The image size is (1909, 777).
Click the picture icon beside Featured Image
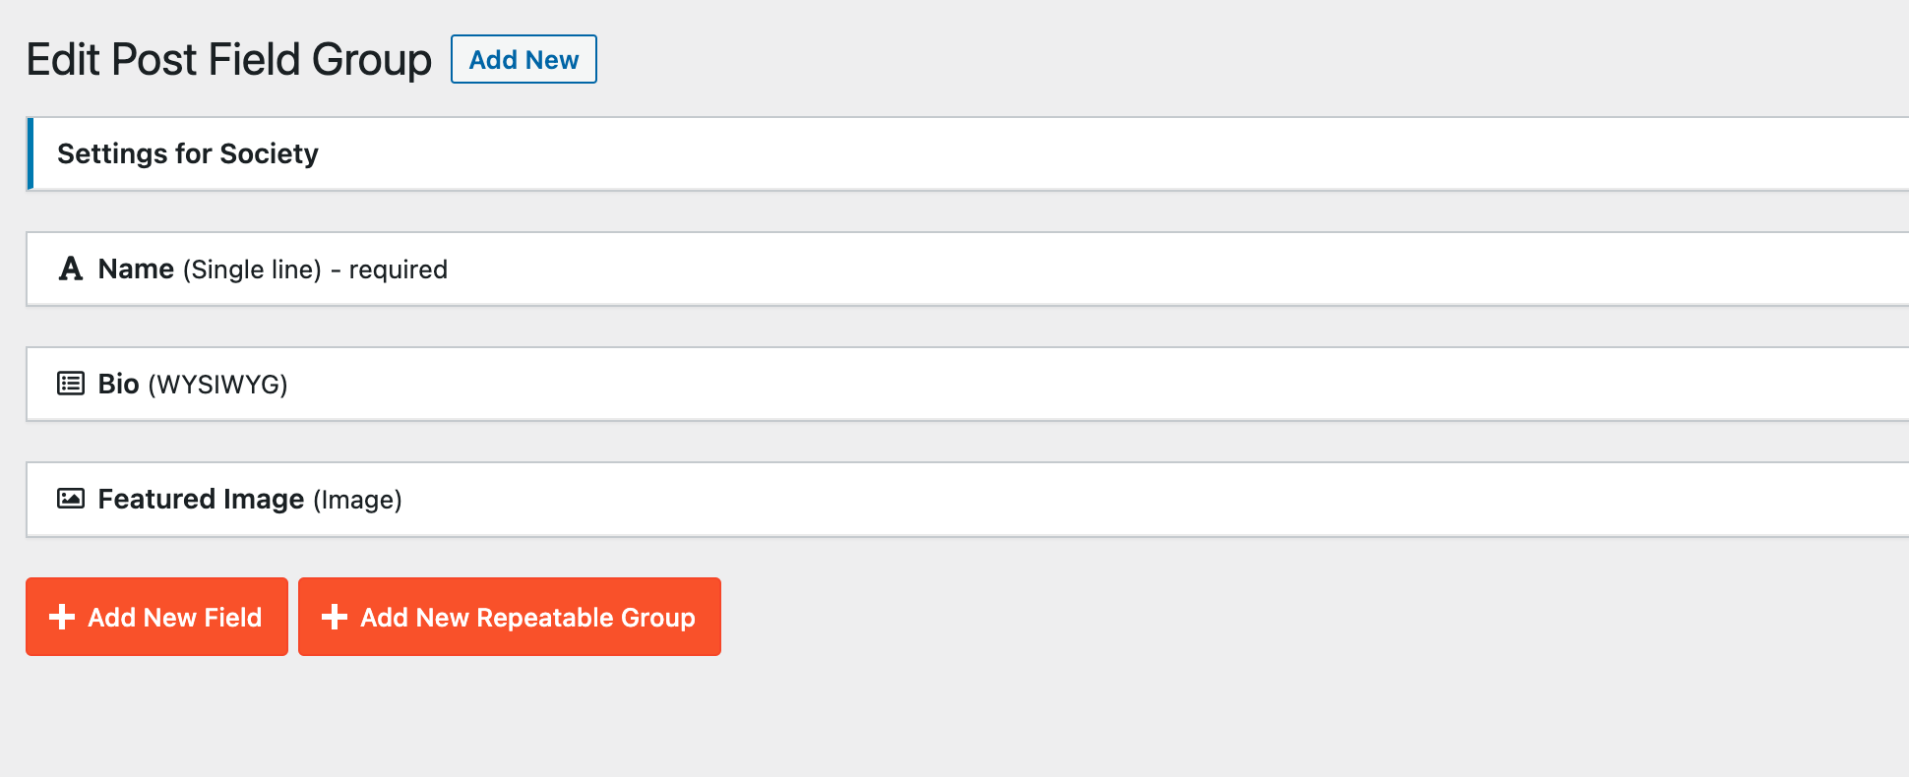[71, 499]
